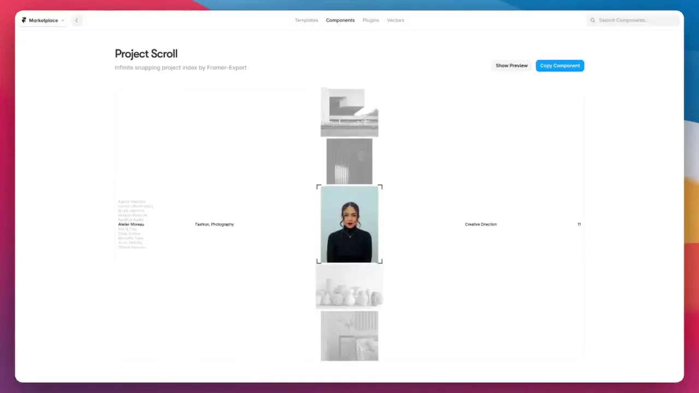The width and height of the screenshot is (699, 393).
Task: Switch to the Components tab
Action: coord(340,20)
